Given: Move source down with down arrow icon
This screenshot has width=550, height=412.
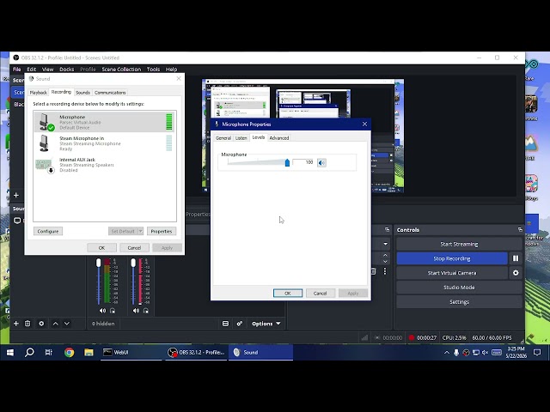Looking at the screenshot, I should point(67,324).
